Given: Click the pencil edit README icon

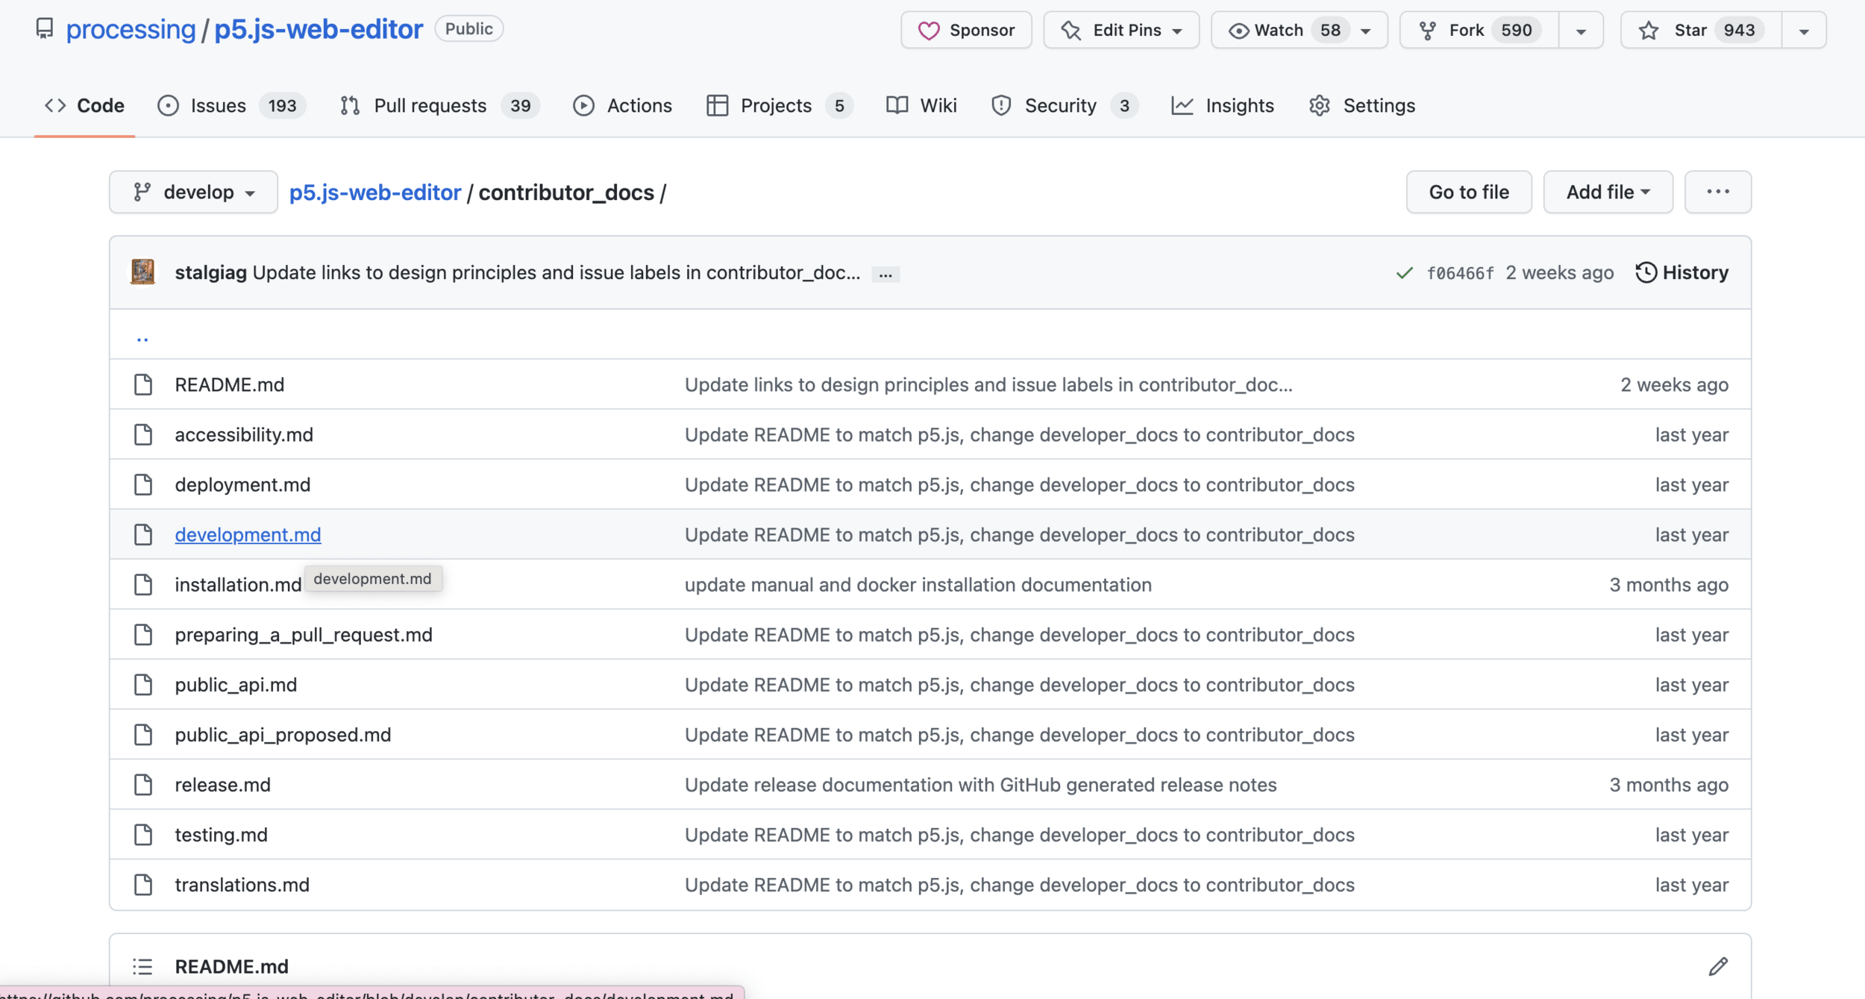Looking at the screenshot, I should [1718, 966].
